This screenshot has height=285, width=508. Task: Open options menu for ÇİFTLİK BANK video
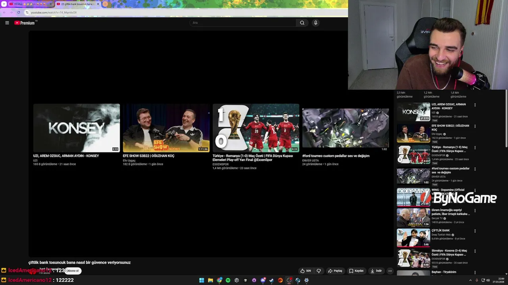tap(475, 231)
